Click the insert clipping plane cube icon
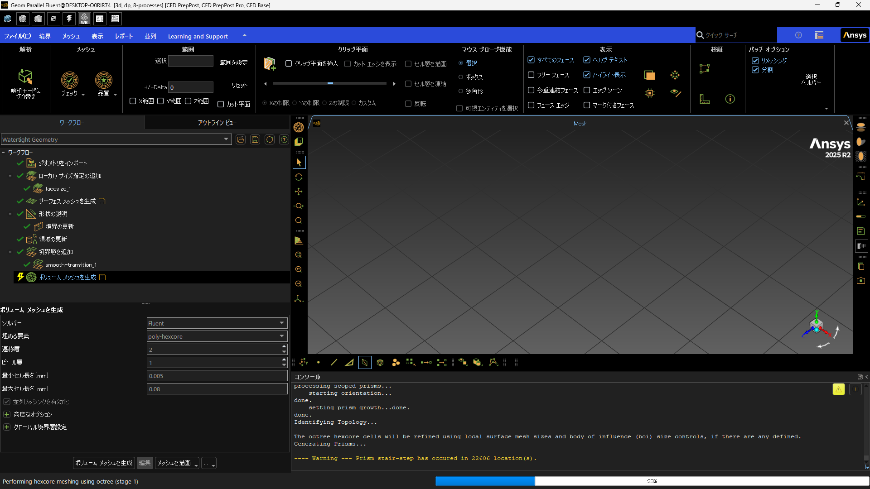The height and width of the screenshot is (489, 870). click(x=270, y=64)
